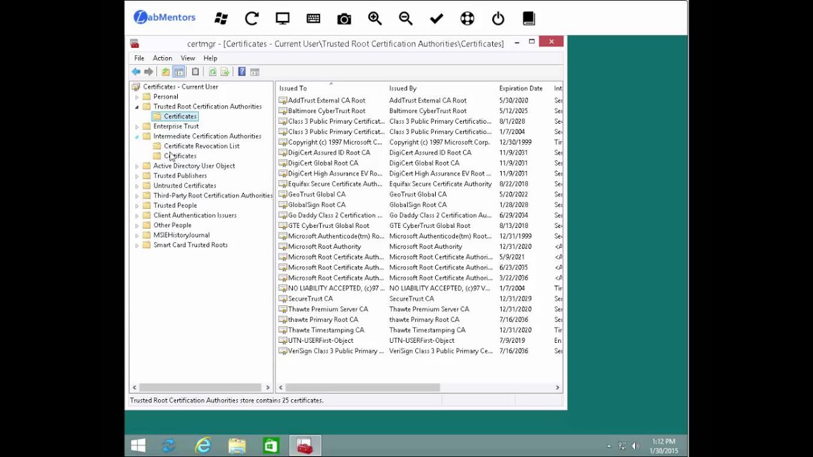Screen dimensions: 813x457
Task: Sort by the Expiration Date column header
Action: pyautogui.click(x=524, y=88)
